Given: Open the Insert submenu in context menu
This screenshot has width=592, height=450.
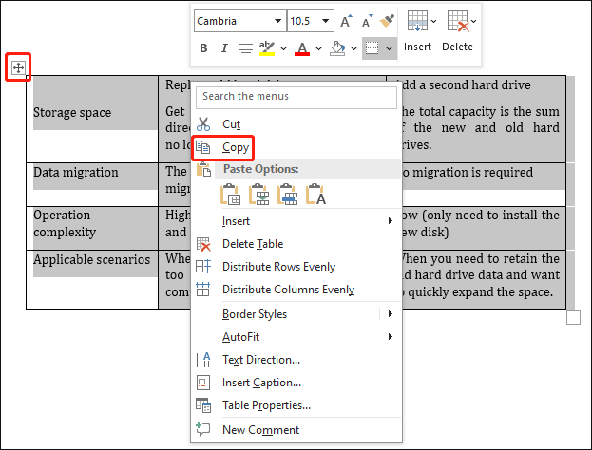Looking at the screenshot, I should (296, 221).
